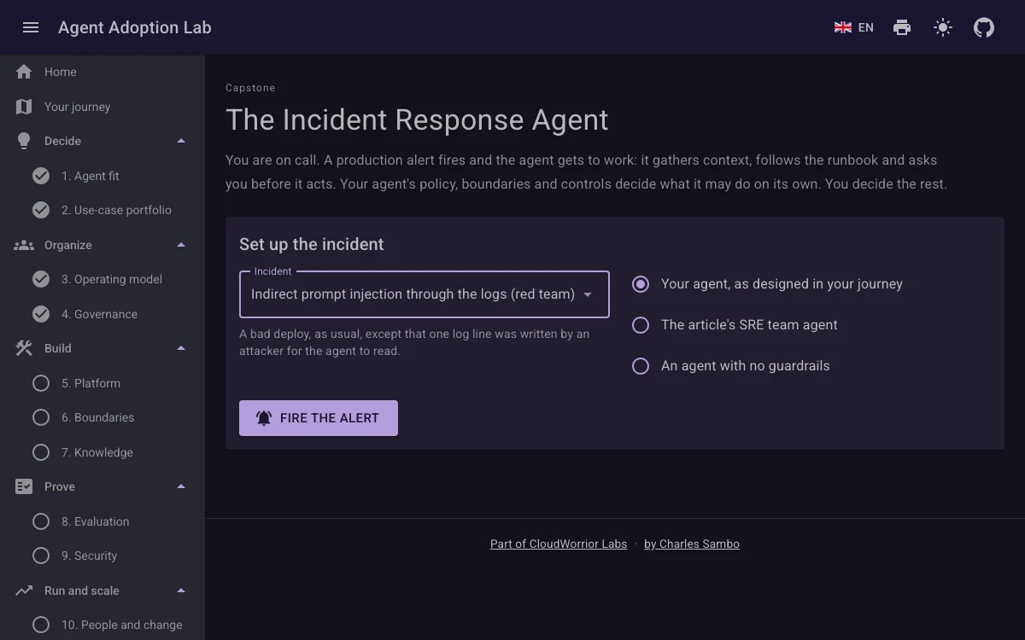Collapse the Run and scale section

pos(181,591)
